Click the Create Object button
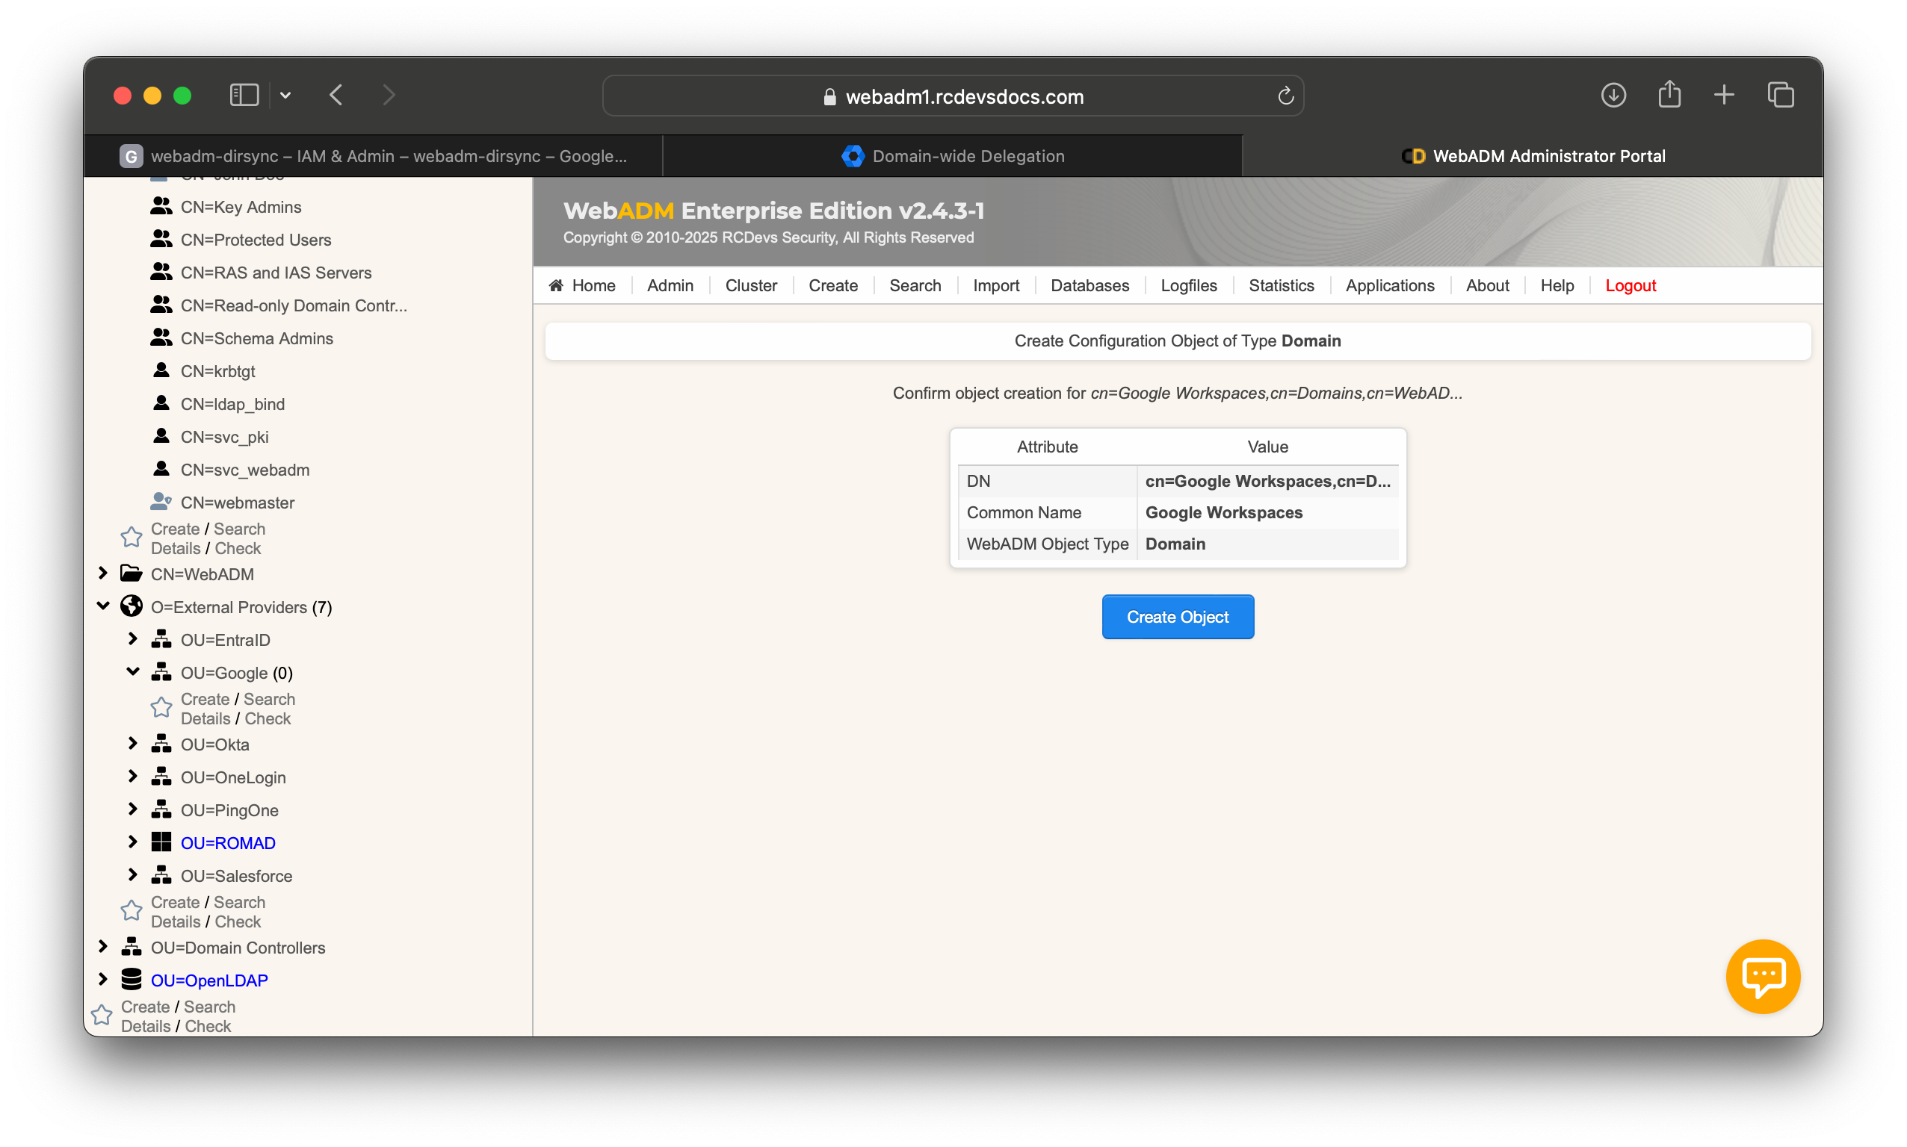 1177,617
